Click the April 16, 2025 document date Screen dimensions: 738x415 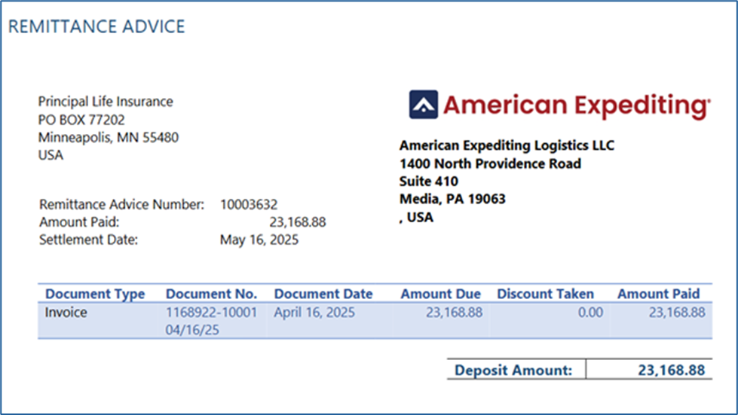pyautogui.click(x=314, y=313)
